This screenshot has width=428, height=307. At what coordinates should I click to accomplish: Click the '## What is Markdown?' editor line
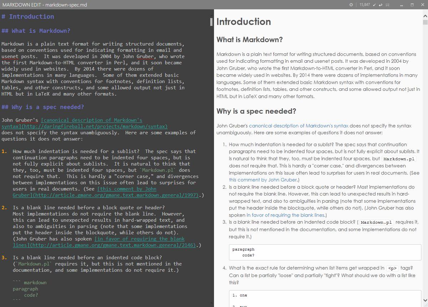36,31
